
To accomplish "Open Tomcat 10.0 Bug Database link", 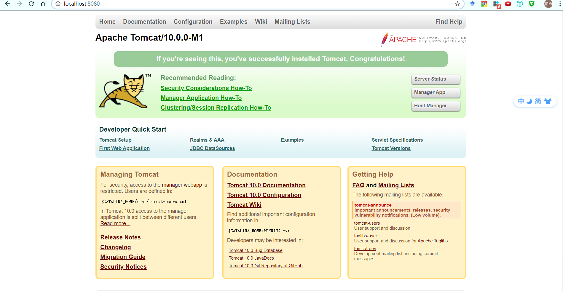I will click(x=256, y=250).
